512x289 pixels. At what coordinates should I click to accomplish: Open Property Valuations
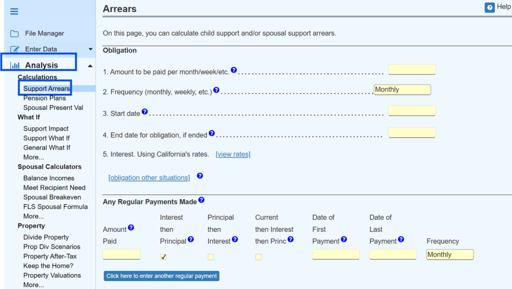click(52, 275)
